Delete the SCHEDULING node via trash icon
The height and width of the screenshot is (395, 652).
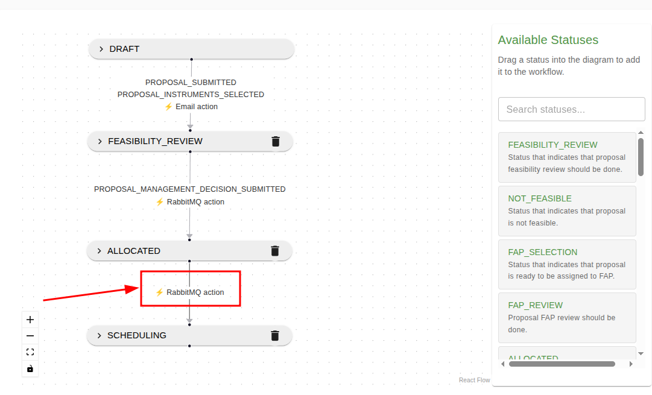(276, 335)
